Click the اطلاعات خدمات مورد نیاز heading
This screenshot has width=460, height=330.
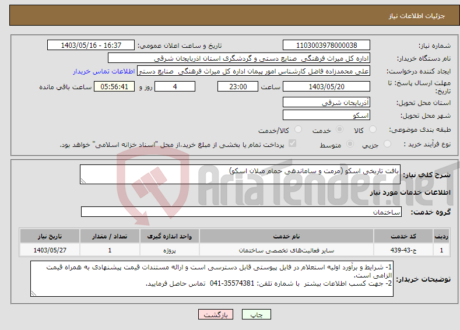[410, 192]
